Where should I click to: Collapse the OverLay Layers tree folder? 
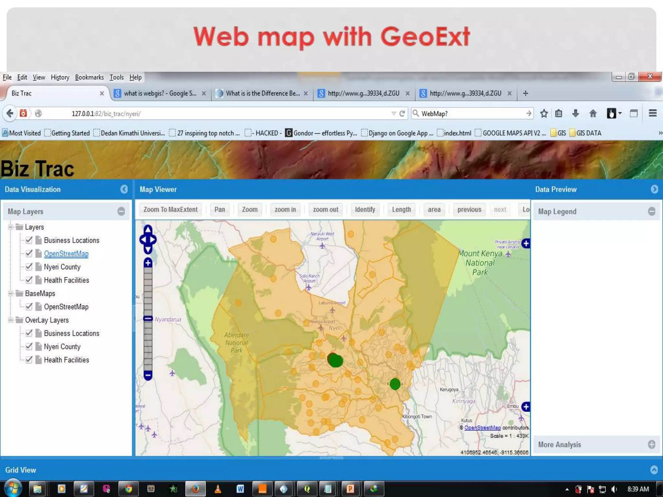(x=11, y=320)
